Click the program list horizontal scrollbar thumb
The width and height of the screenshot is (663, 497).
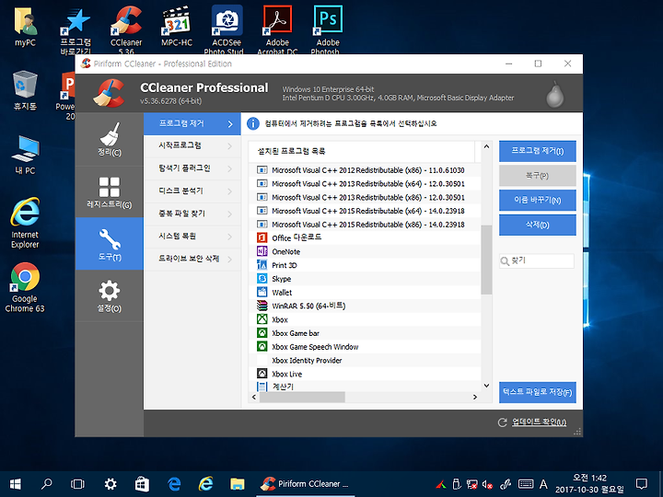(x=302, y=397)
